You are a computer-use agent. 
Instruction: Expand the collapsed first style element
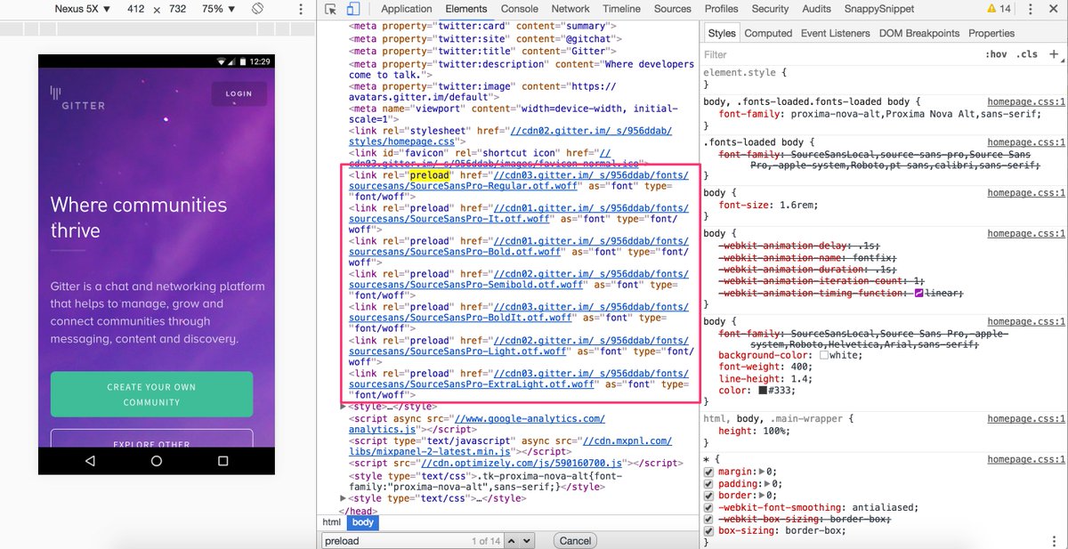pyautogui.click(x=344, y=406)
